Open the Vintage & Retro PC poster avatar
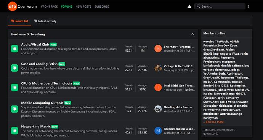The image size is (263, 140). tap(158, 68)
